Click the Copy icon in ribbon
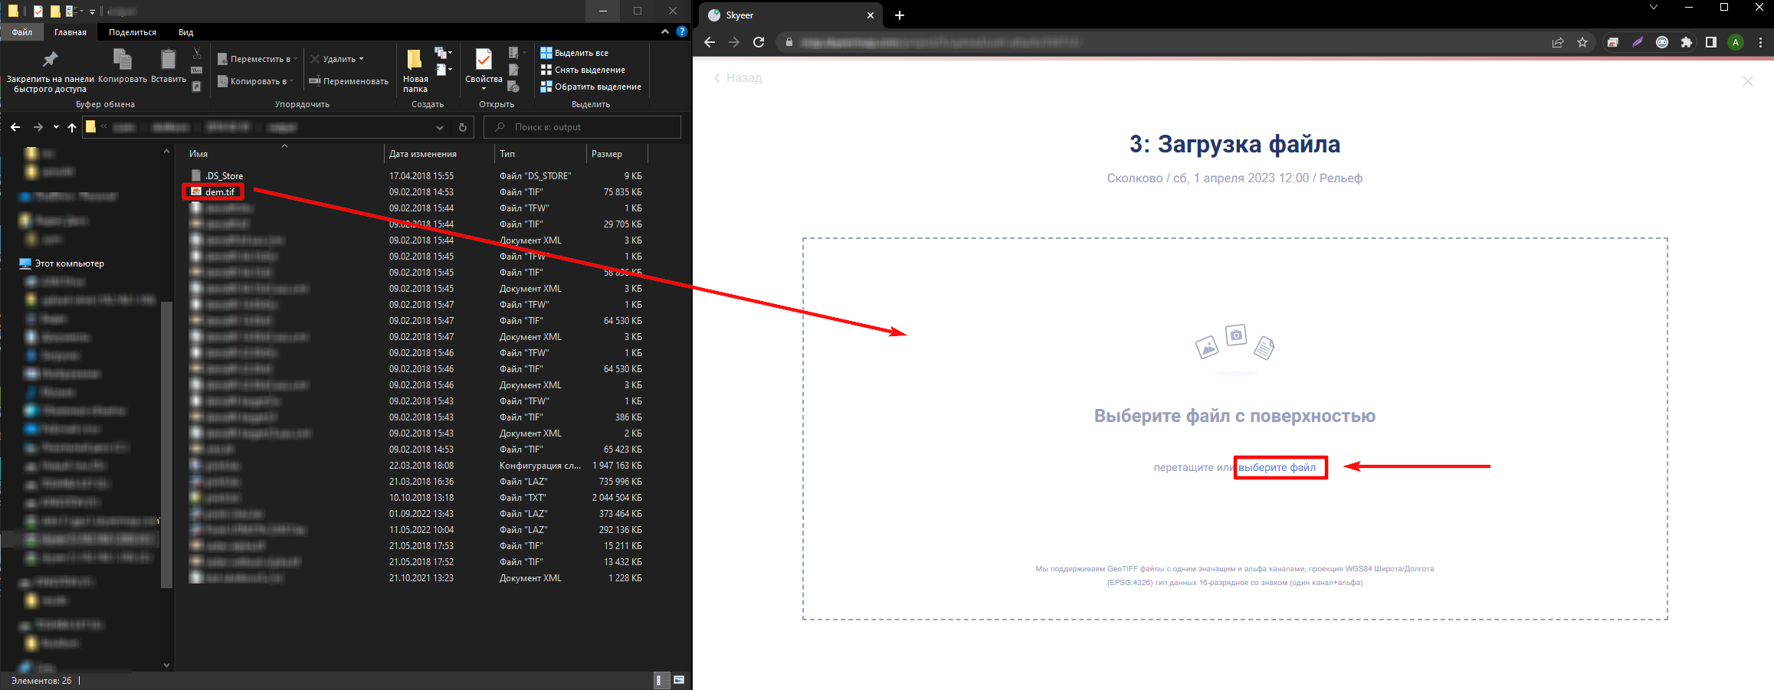This screenshot has width=1774, height=690. click(x=122, y=60)
